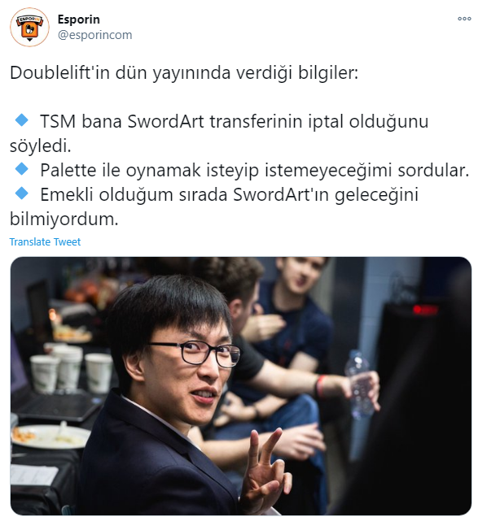The image size is (478, 517).
Task: Open the tweet's three-dot more menu
Action: click(x=464, y=19)
